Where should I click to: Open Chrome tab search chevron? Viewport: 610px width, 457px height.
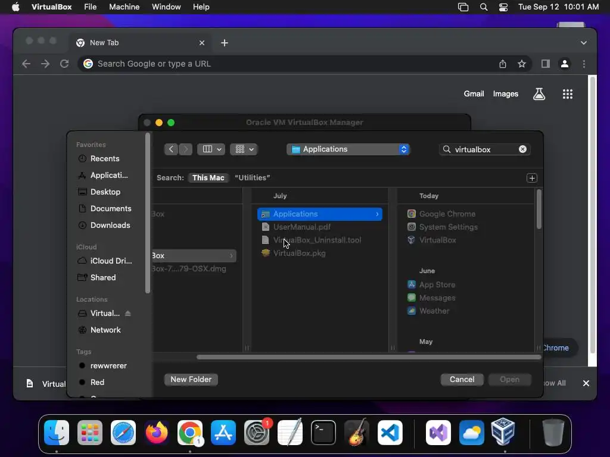coord(584,43)
